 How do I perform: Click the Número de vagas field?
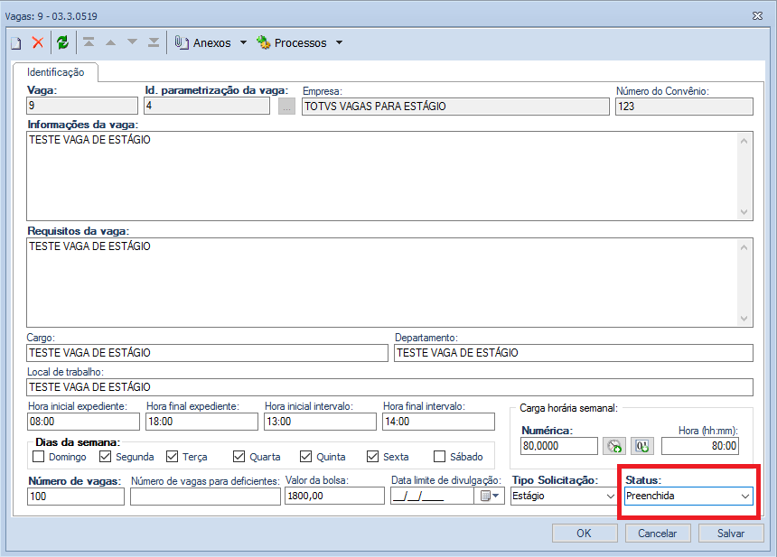coord(76,497)
